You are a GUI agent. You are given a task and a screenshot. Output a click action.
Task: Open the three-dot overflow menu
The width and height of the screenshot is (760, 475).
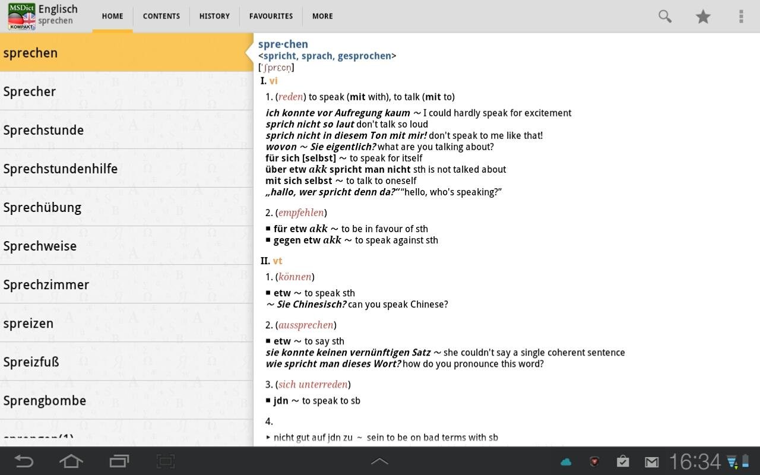coord(741,16)
